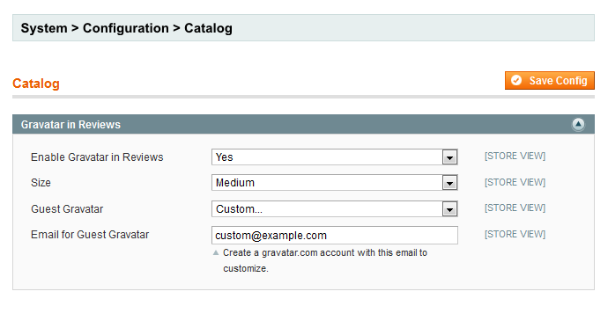Click the Save Config button
The image size is (608, 328).
tap(550, 80)
